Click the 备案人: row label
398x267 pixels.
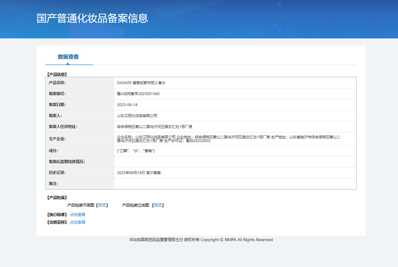(x=55, y=116)
